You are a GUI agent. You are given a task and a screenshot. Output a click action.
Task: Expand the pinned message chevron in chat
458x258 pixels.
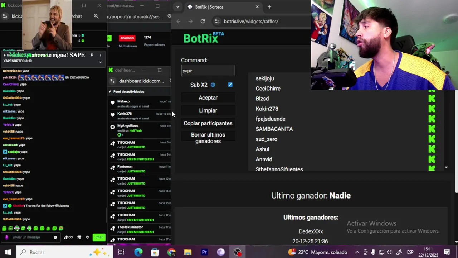point(101,62)
